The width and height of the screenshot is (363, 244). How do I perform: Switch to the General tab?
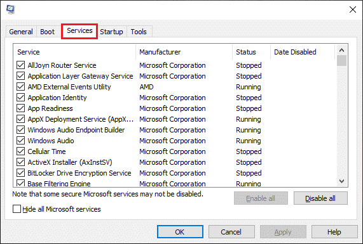(x=21, y=32)
